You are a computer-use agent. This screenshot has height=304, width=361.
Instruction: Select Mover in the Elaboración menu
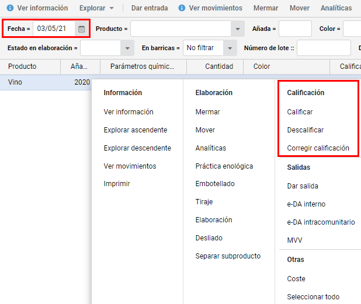pyautogui.click(x=205, y=130)
